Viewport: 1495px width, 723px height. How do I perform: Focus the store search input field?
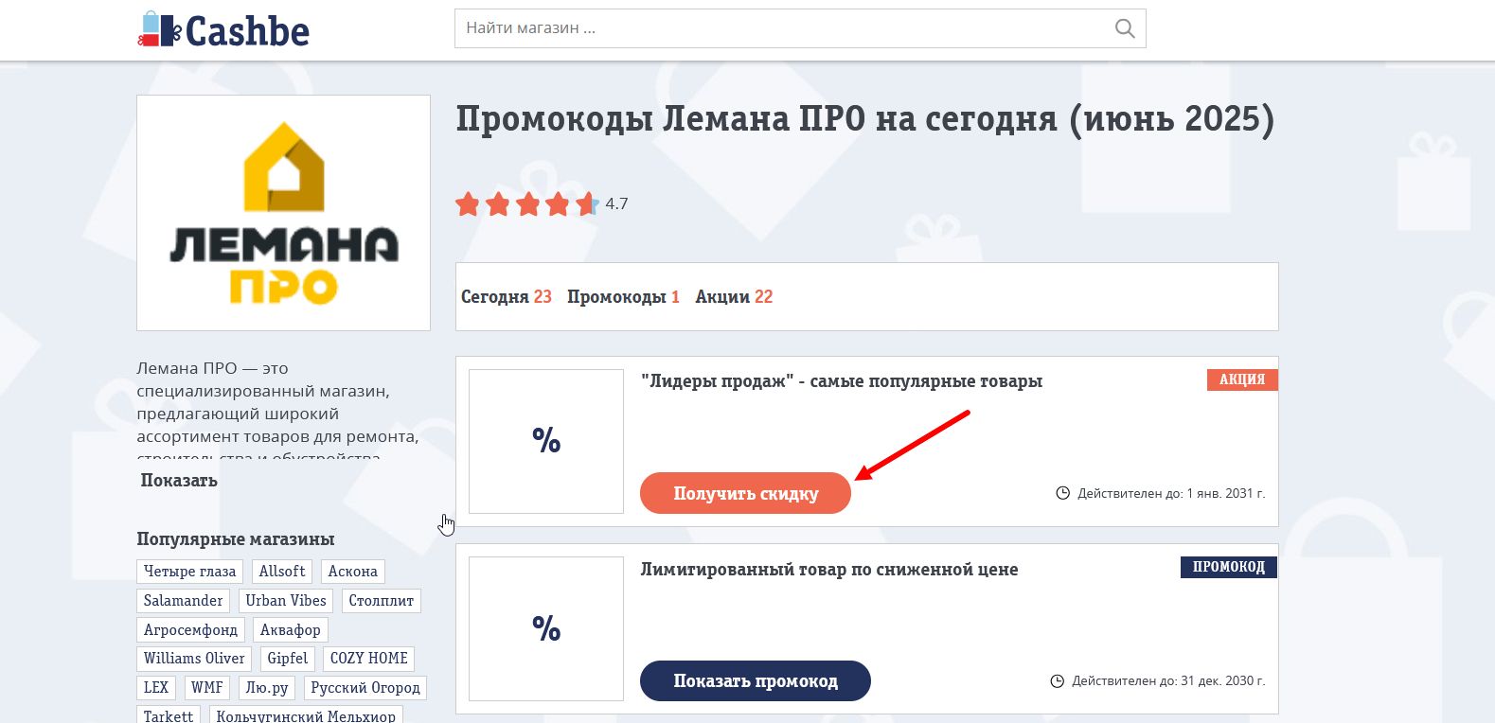[x=800, y=28]
